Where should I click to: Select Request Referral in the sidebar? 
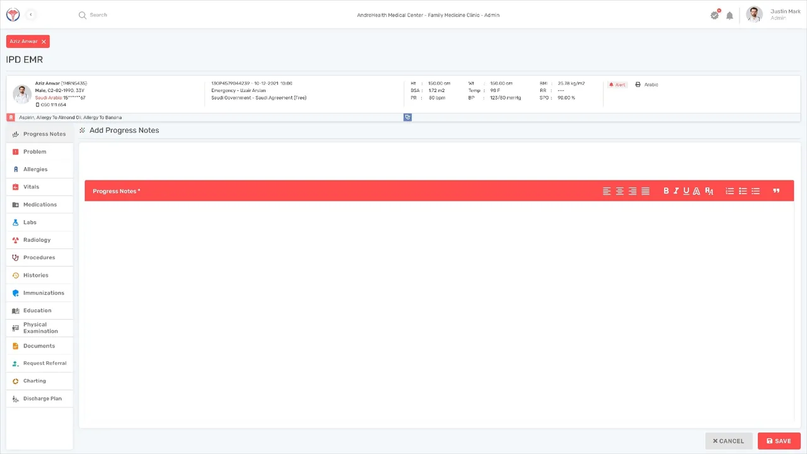pos(39,363)
